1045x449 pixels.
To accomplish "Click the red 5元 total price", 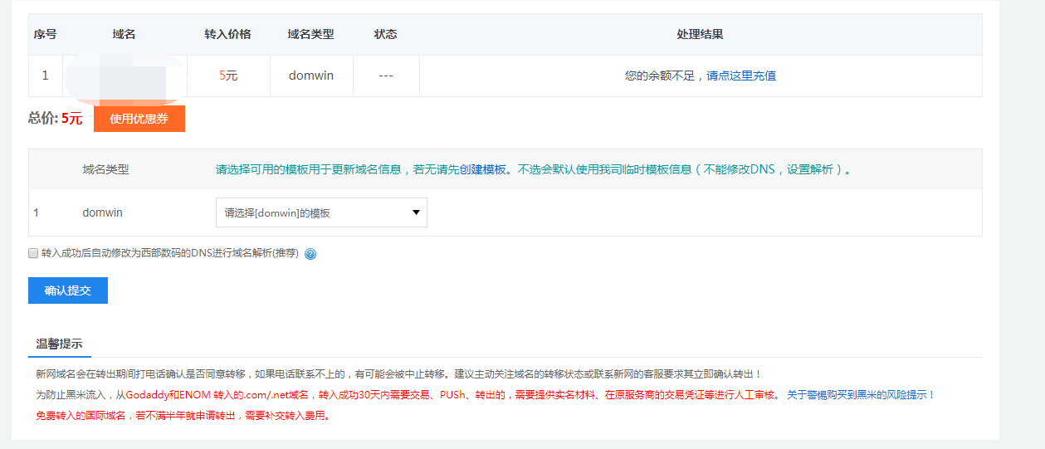I will (x=71, y=119).
